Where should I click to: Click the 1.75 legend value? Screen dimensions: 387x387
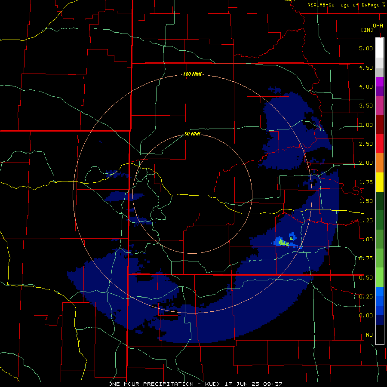tap(366, 182)
